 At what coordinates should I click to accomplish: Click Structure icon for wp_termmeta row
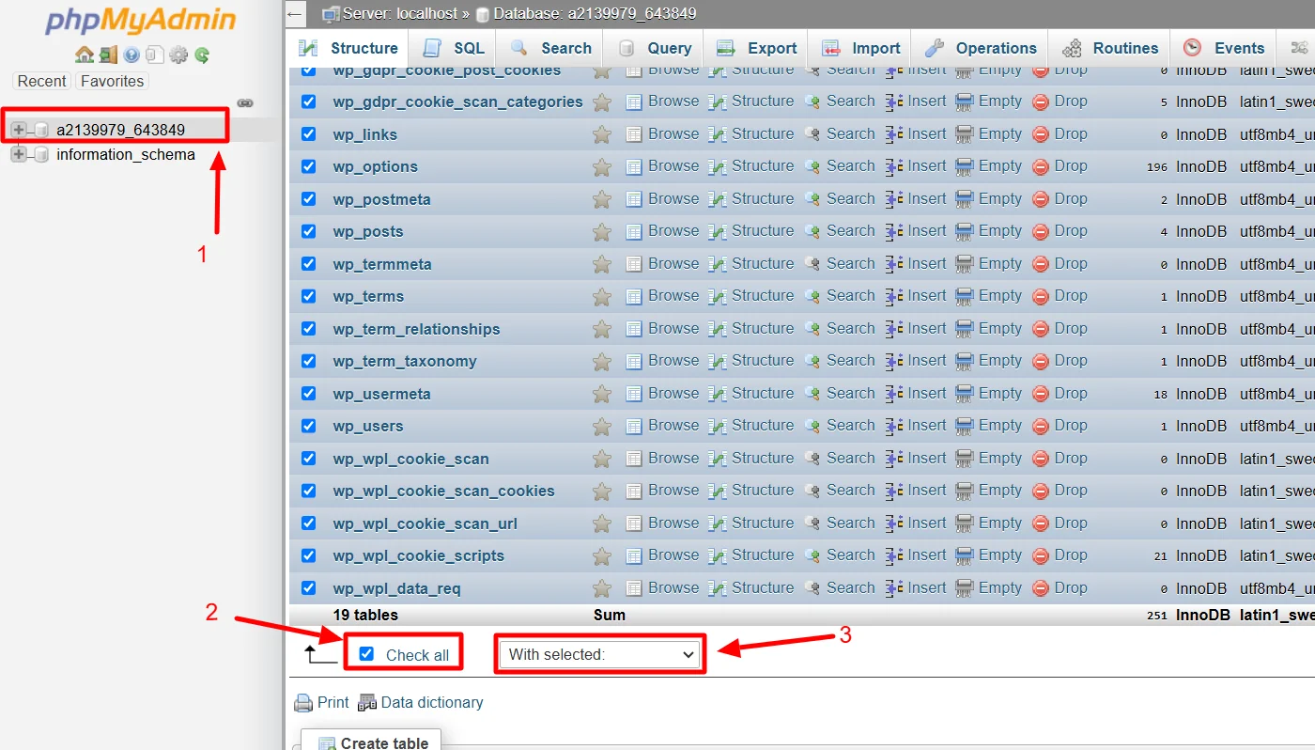coord(718,264)
